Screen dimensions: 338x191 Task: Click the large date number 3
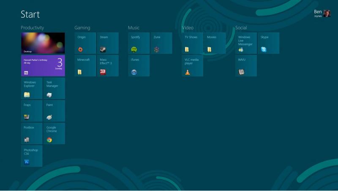tap(60, 63)
